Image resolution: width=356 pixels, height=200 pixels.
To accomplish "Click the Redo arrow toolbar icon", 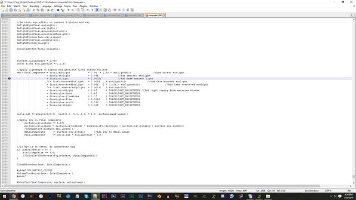I will coord(52,10).
